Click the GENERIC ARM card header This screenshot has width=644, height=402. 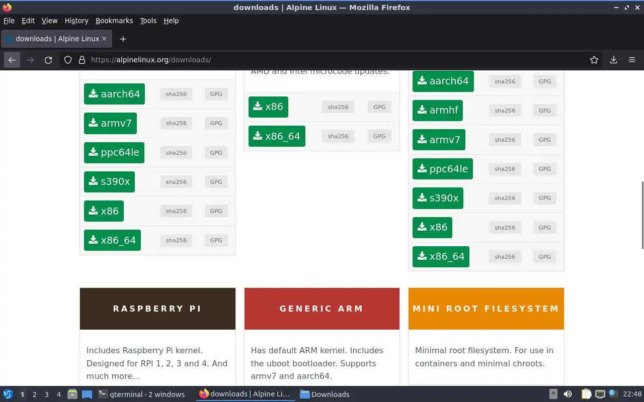322,309
